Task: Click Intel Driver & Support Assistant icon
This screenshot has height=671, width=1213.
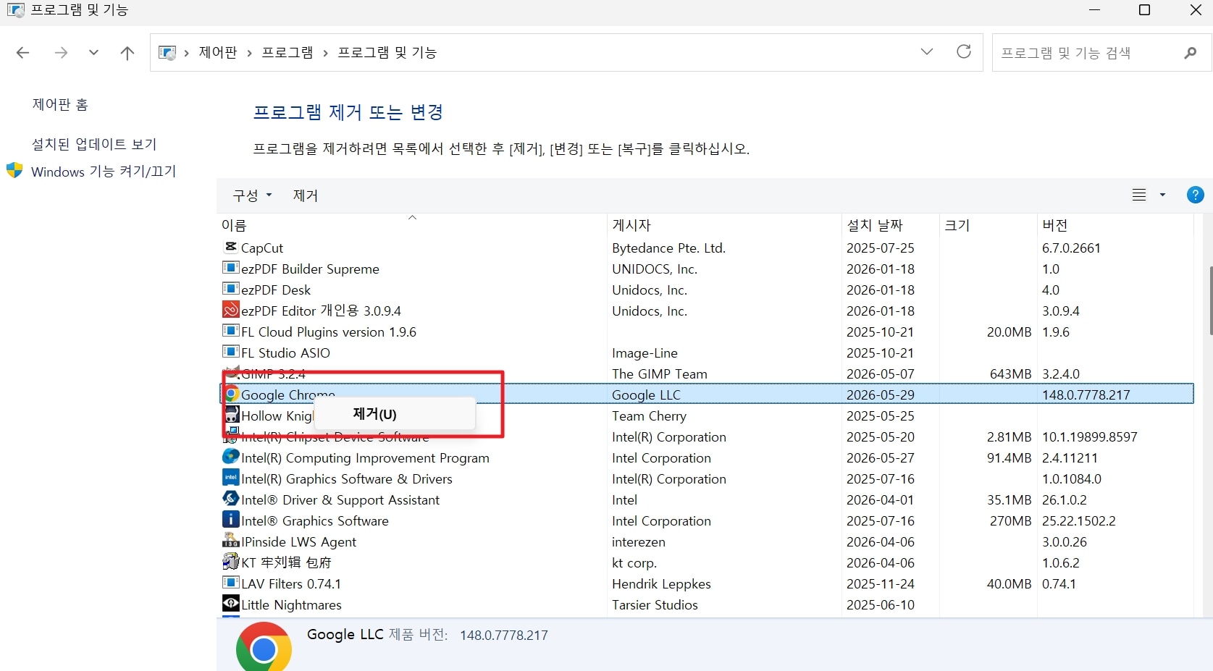Action: pyautogui.click(x=231, y=499)
